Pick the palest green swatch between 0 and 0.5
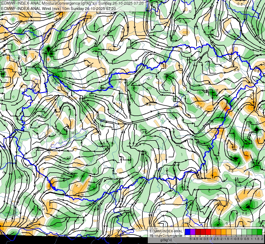This screenshot has width=265, height=244. (x=244, y=232)
